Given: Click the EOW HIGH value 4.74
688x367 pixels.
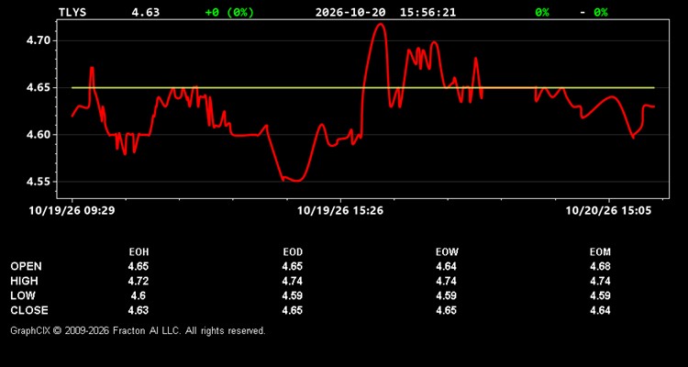Looking at the screenshot, I should 446,281.
